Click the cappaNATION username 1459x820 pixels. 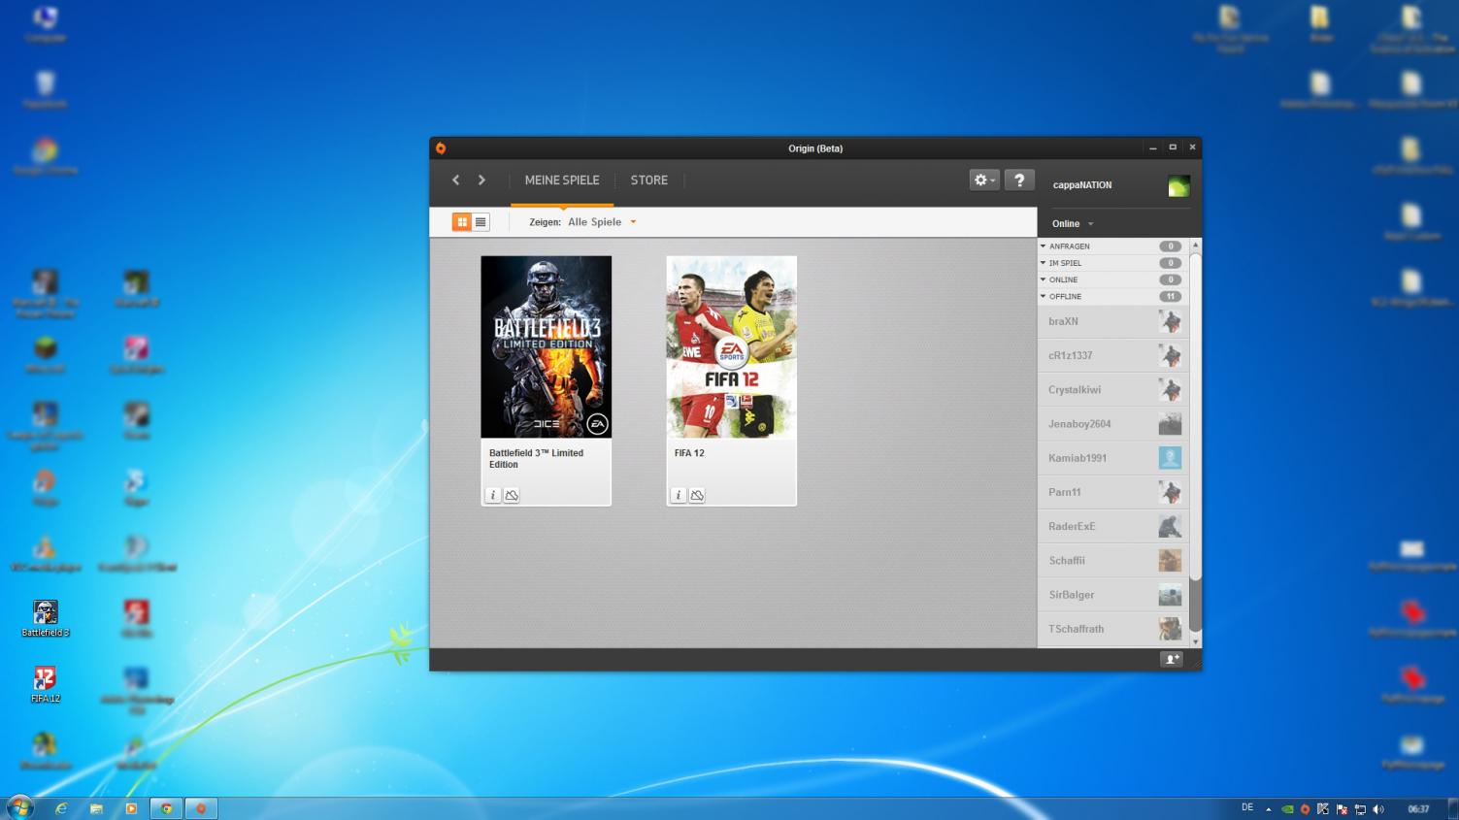1082,185
